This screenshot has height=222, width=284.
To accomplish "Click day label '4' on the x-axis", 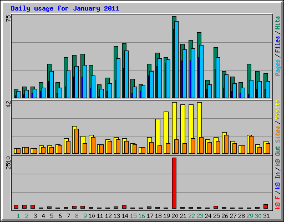I will (x=43, y=216).
